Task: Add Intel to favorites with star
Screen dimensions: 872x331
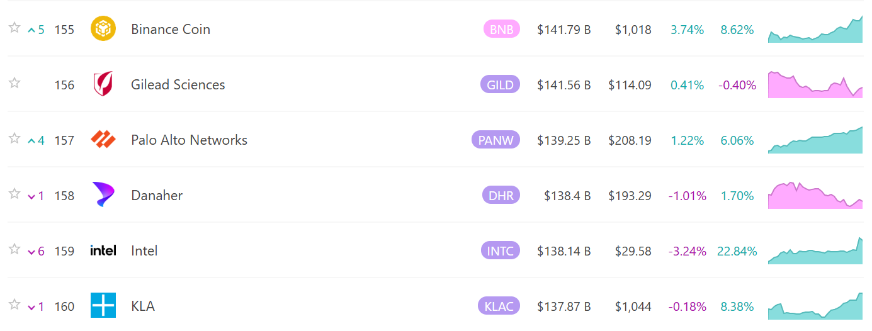Action: [x=14, y=249]
